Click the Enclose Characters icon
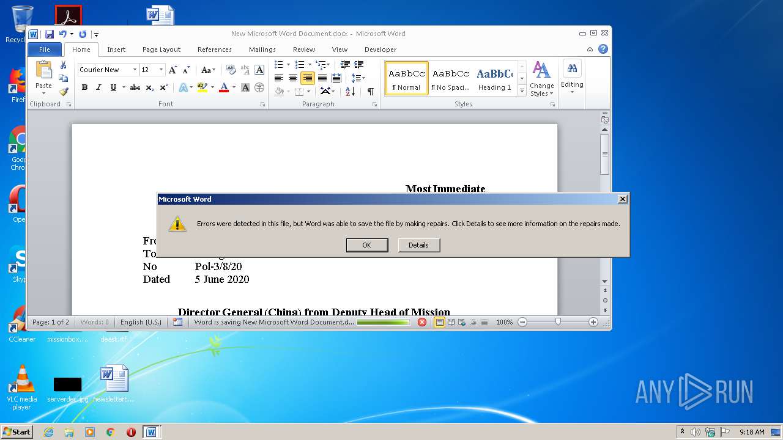This screenshot has height=440, width=783. click(259, 87)
